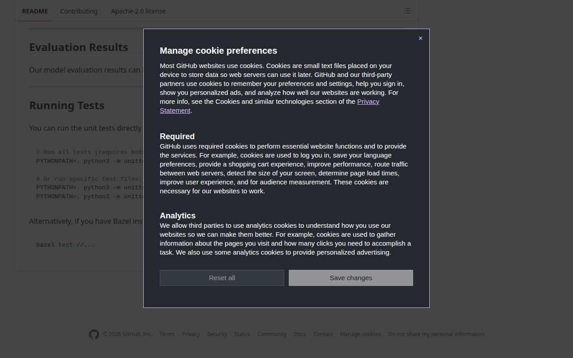Click the Analytics section heading
Image resolution: width=573 pixels, height=358 pixels.
click(178, 216)
